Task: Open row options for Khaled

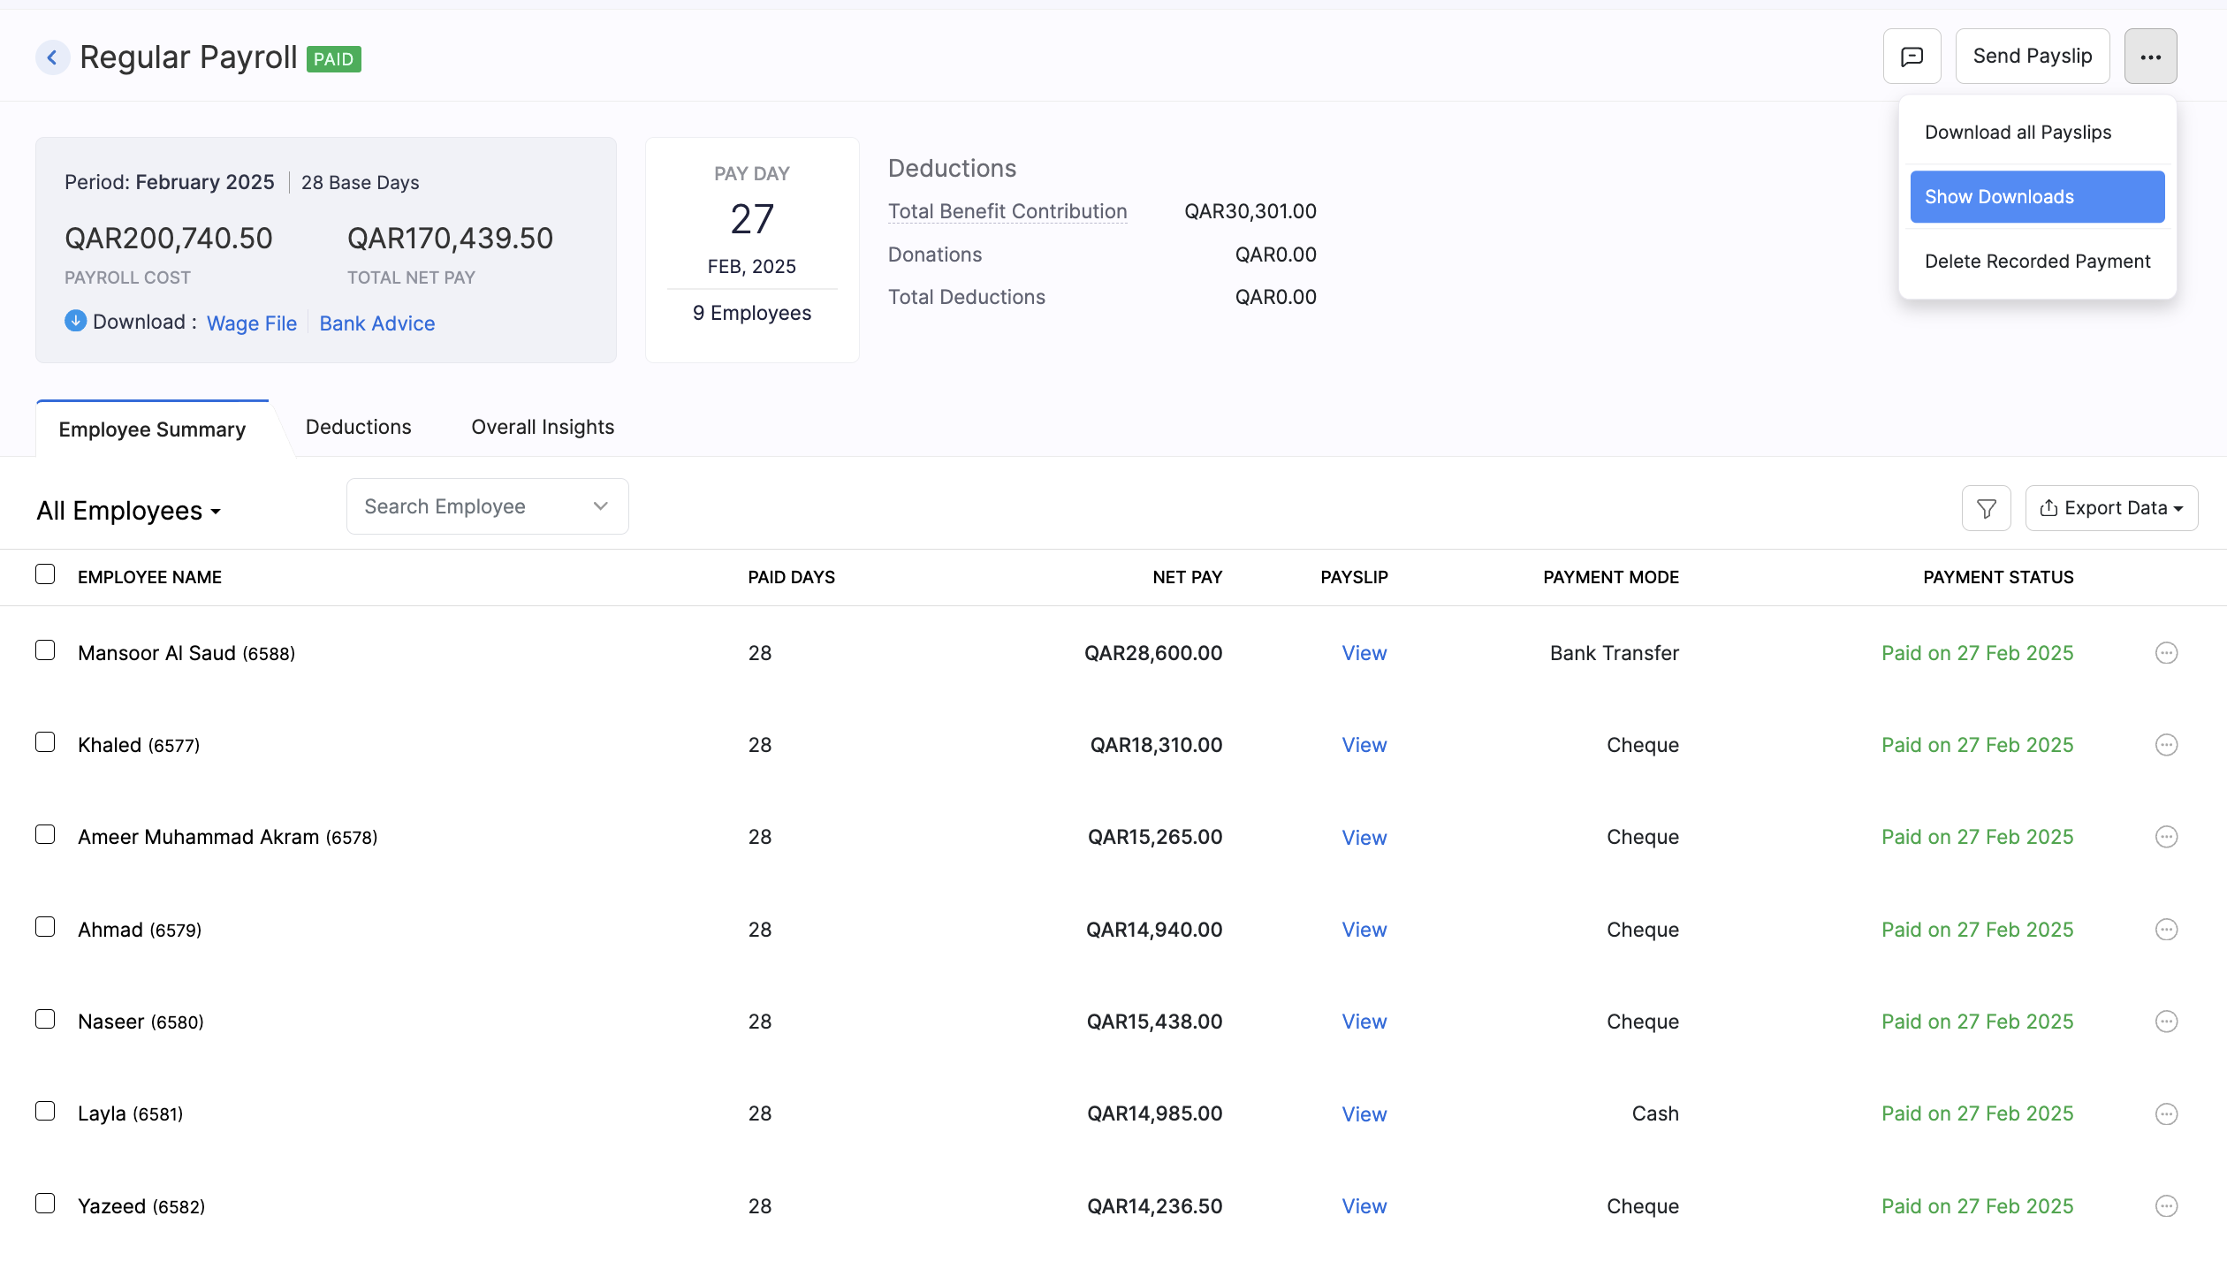Action: (x=2166, y=745)
